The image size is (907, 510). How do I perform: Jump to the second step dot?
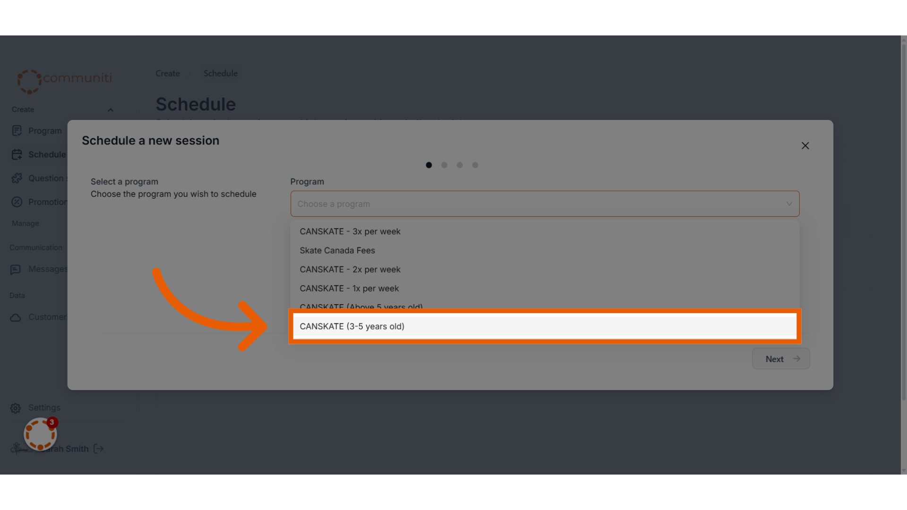pos(444,165)
